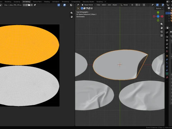The image size is (172, 129).
Task: Open the Global transform orientation dropdown
Action: point(125,5)
